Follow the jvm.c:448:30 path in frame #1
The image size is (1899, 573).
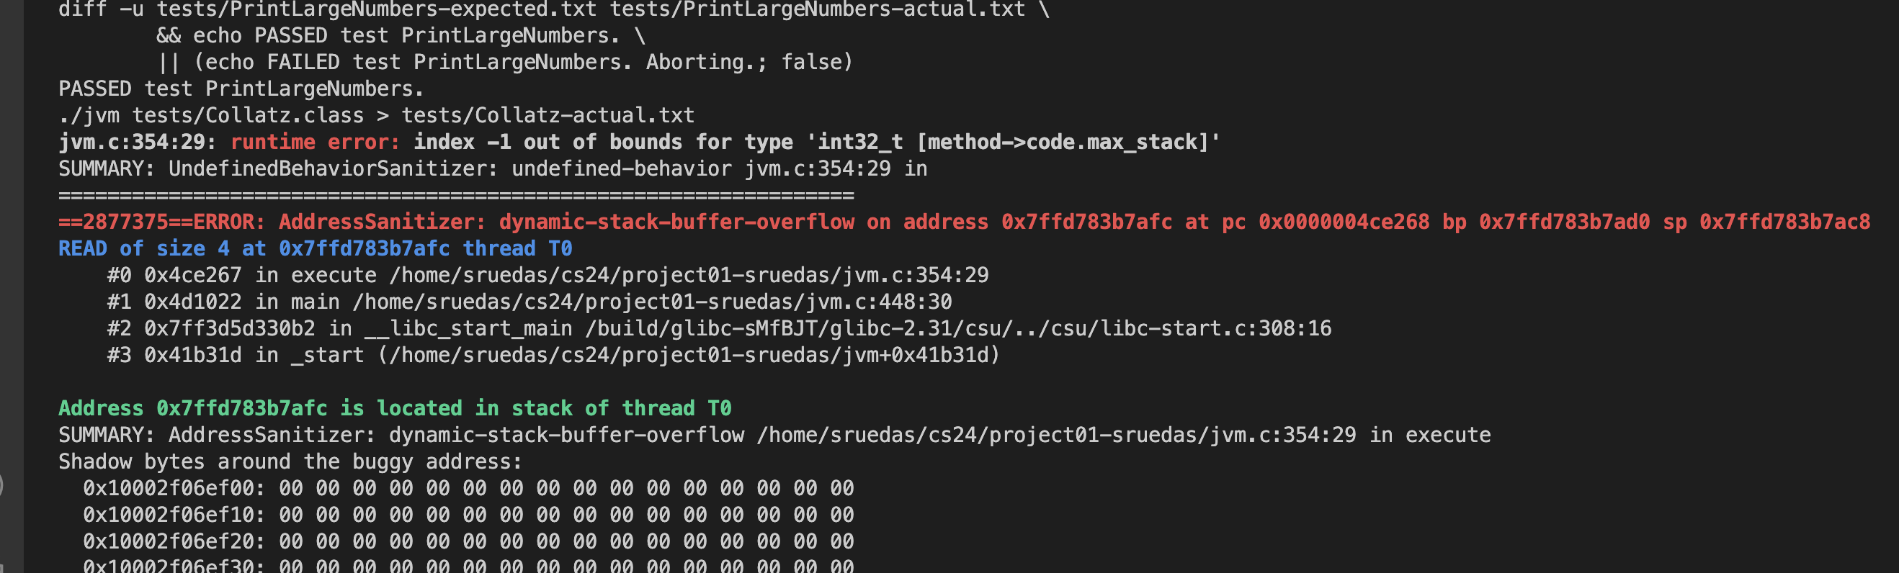652,302
